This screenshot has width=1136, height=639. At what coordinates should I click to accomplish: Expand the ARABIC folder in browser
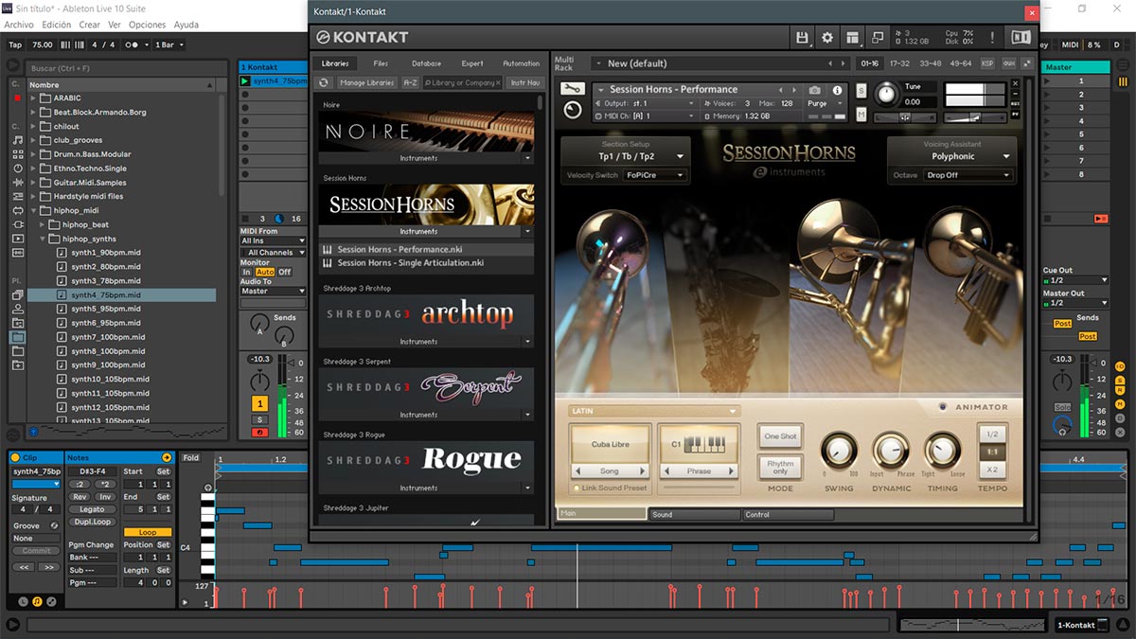point(33,98)
